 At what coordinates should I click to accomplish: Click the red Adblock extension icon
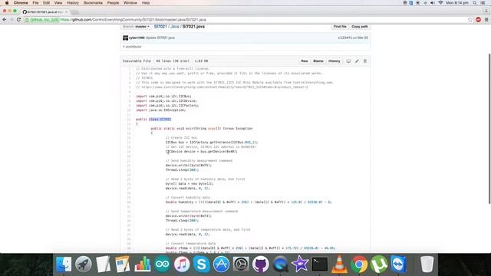pyautogui.click(x=478, y=19)
